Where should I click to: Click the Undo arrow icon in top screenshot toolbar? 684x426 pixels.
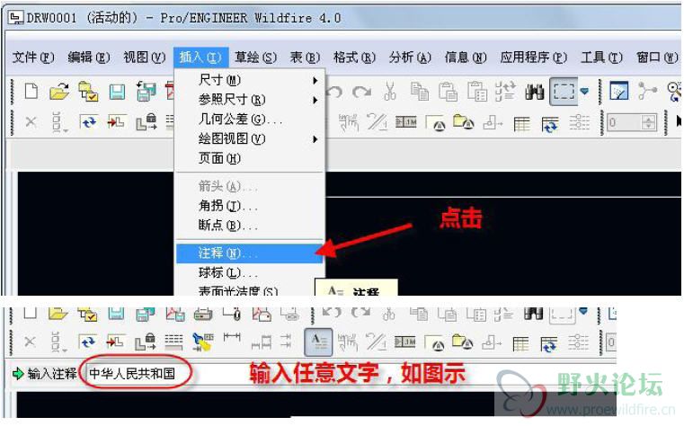[334, 92]
